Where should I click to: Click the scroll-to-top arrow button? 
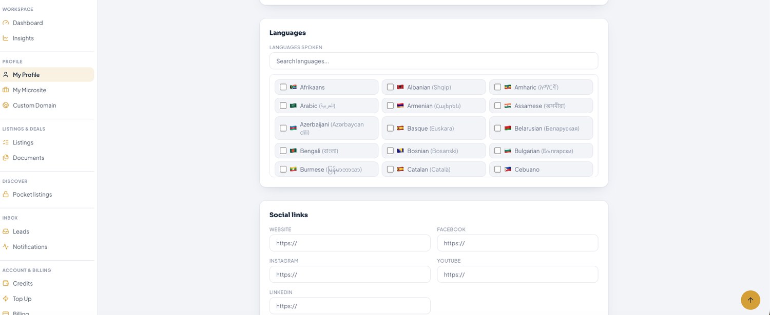[x=750, y=300]
